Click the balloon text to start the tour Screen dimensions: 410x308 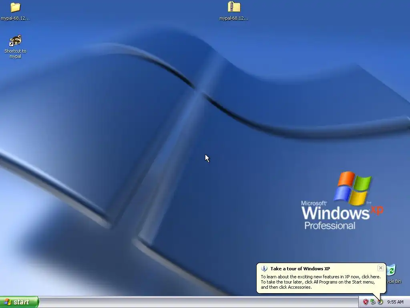click(321, 282)
